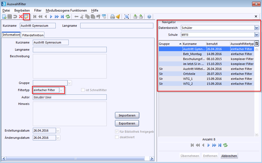The width and height of the screenshot is (262, 163).
Task: Go back one page in main toolbar
Action: (x=40, y=17)
